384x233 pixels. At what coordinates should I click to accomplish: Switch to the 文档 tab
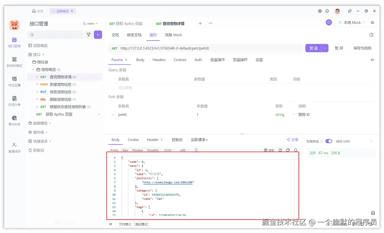point(115,35)
